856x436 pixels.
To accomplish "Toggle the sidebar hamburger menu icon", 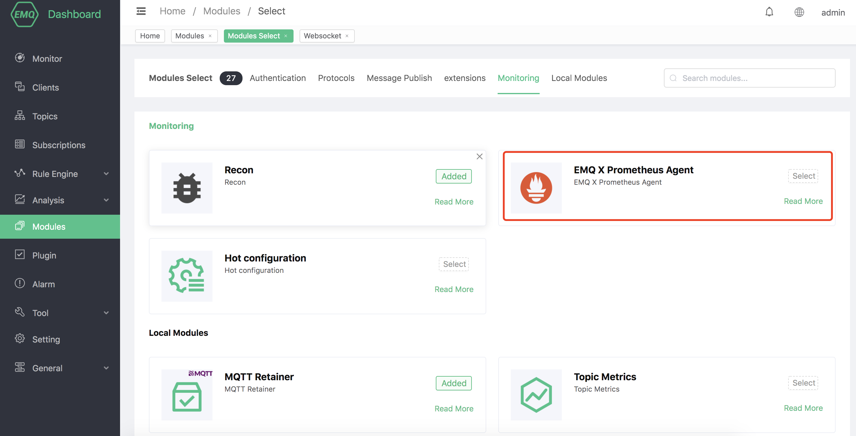I will (141, 11).
